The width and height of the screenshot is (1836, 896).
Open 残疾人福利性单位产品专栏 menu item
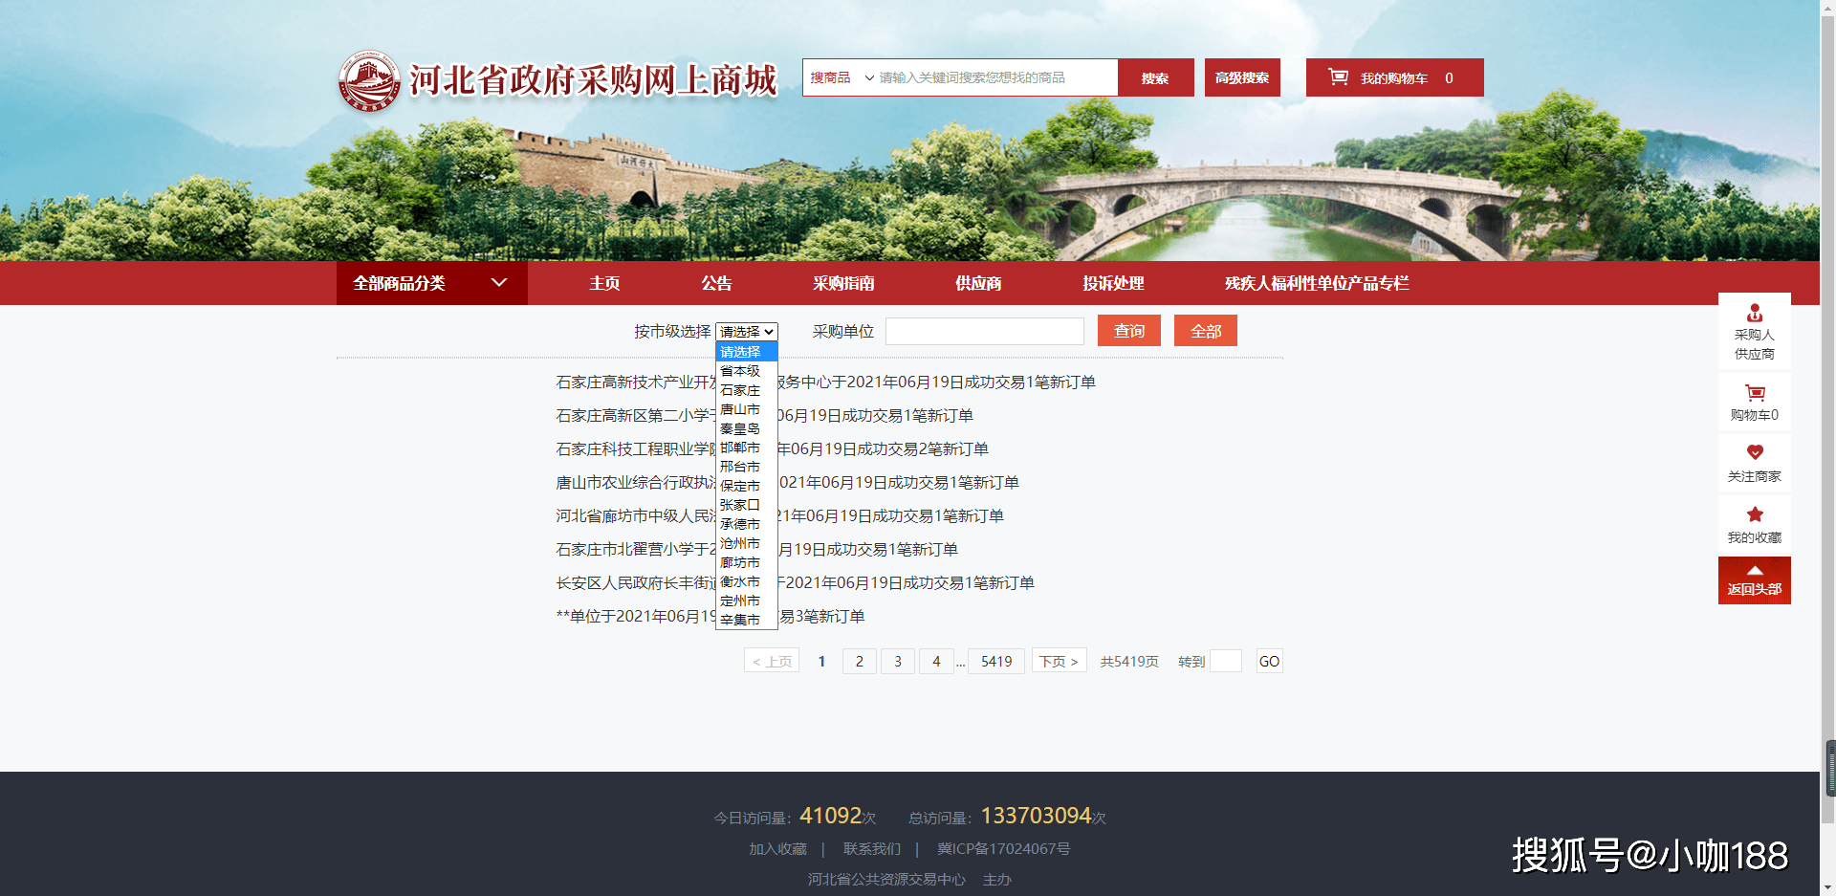pos(1317,283)
